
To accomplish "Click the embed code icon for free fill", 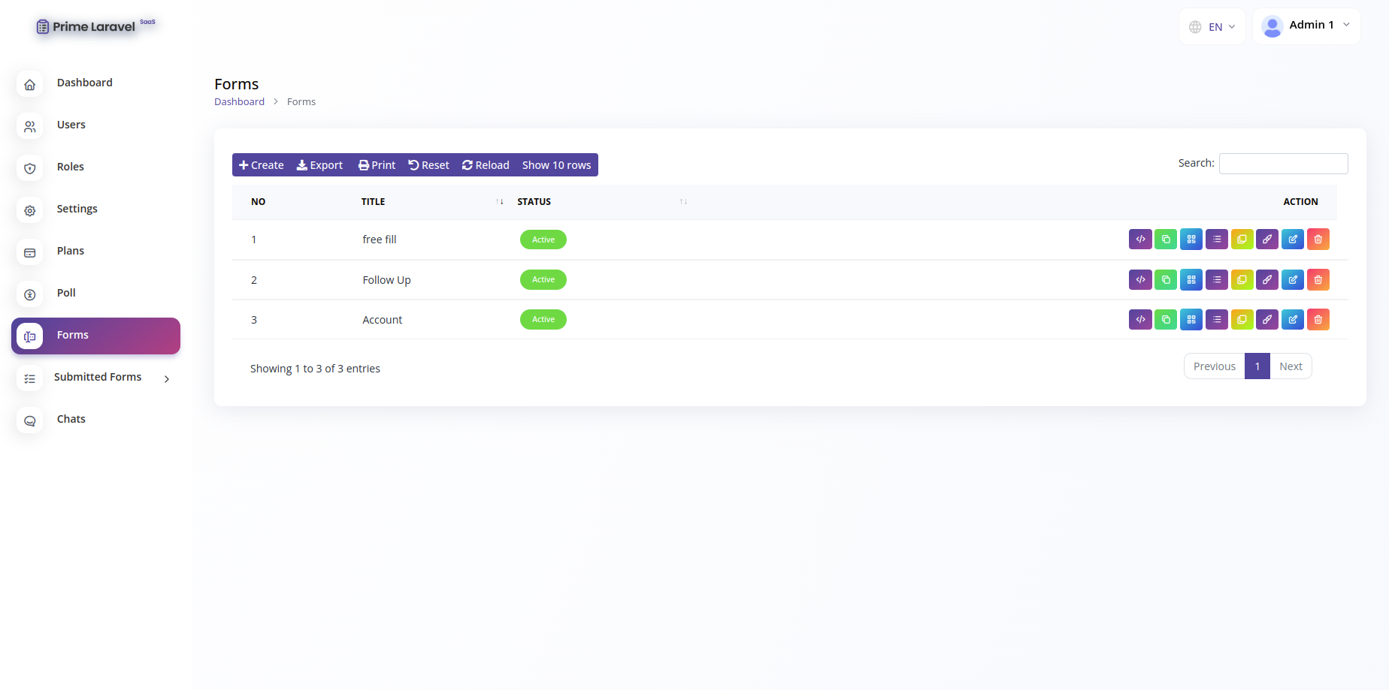I will (x=1140, y=240).
